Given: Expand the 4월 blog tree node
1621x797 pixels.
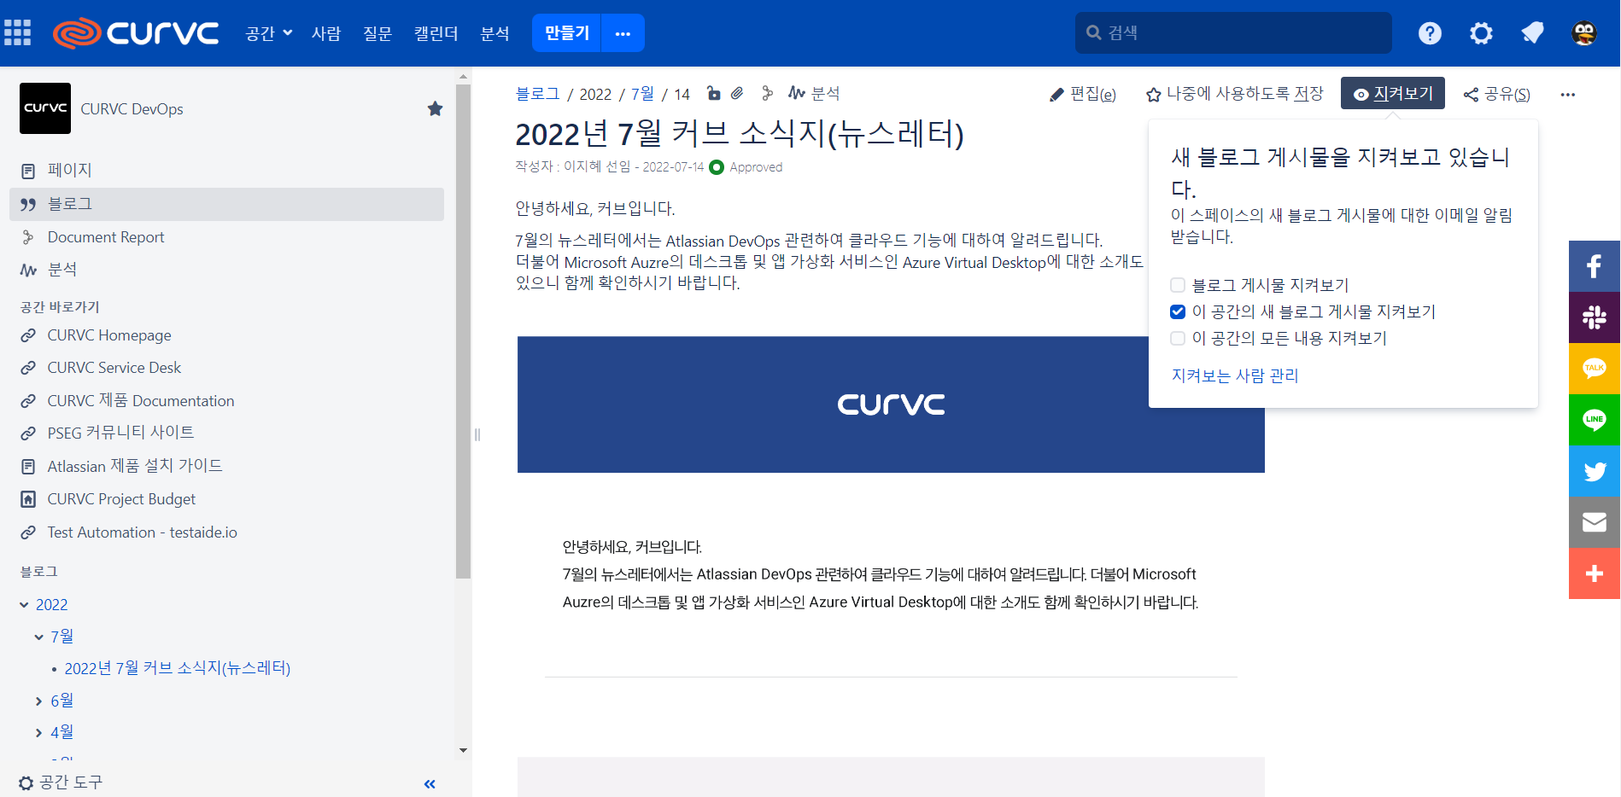Looking at the screenshot, I should tap(38, 732).
